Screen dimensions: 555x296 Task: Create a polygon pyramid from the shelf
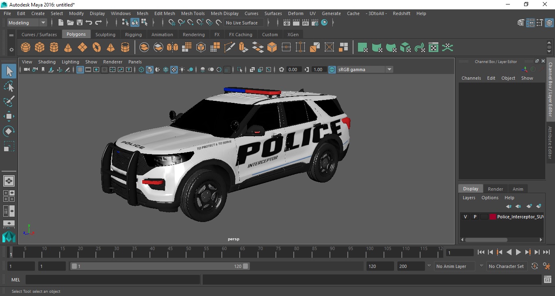coord(111,48)
